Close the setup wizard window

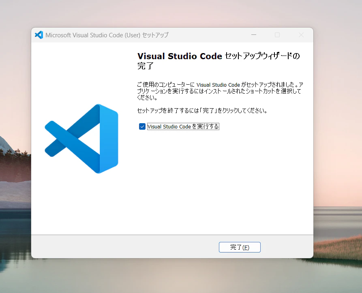coord(301,35)
